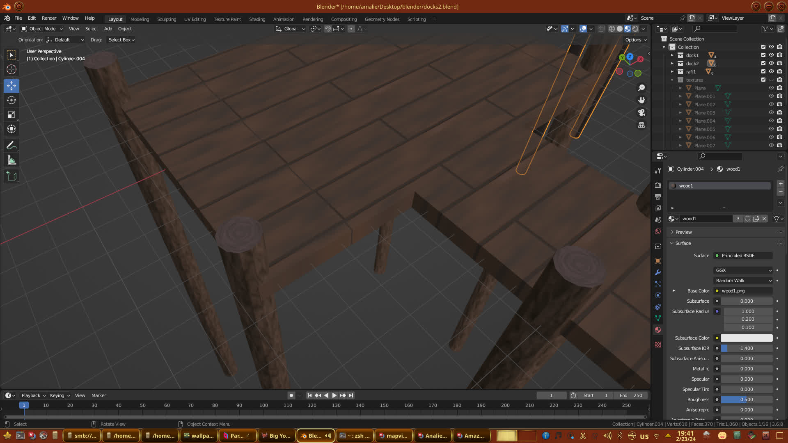Click the Add Cube tool
This screenshot has height=443, width=788.
point(11,176)
